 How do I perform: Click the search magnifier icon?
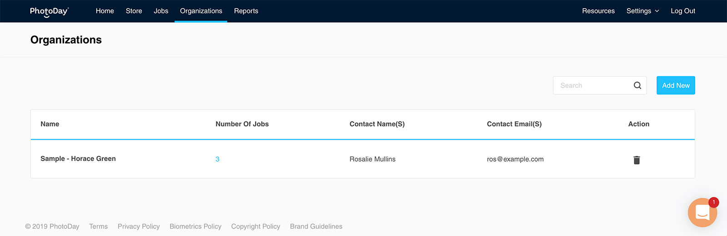tap(637, 86)
